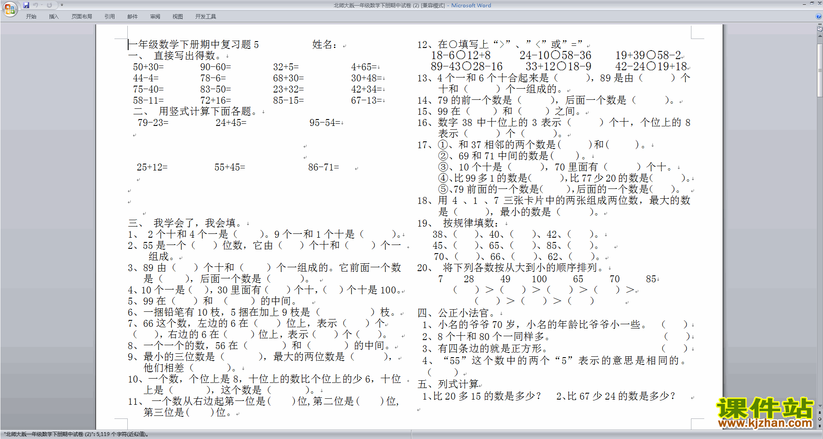This screenshot has width=823, height=439.
Task: Switch to the 引用 tab
Action: (x=110, y=17)
